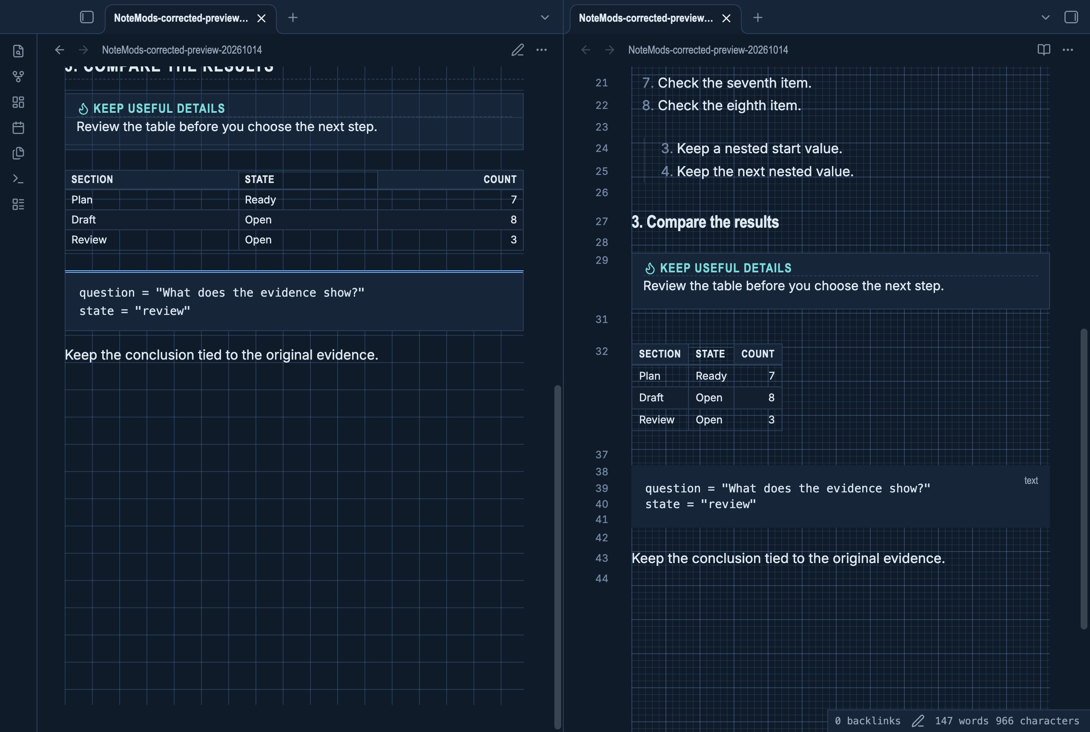Click pencil icon in the status bar
Viewport: 1090px width, 732px height.
918,721
